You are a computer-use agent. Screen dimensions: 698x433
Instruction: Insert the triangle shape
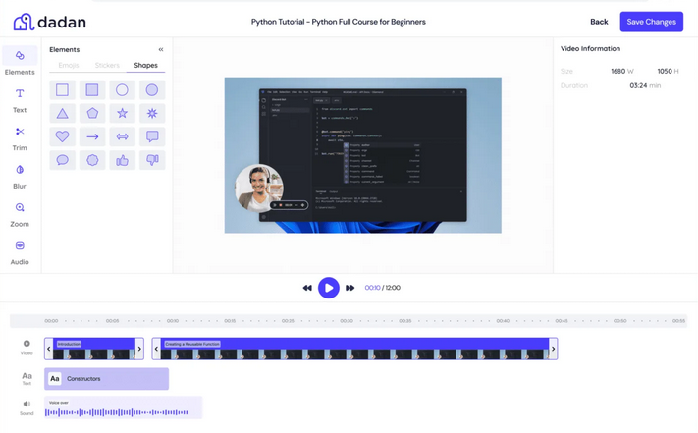pyautogui.click(x=62, y=113)
